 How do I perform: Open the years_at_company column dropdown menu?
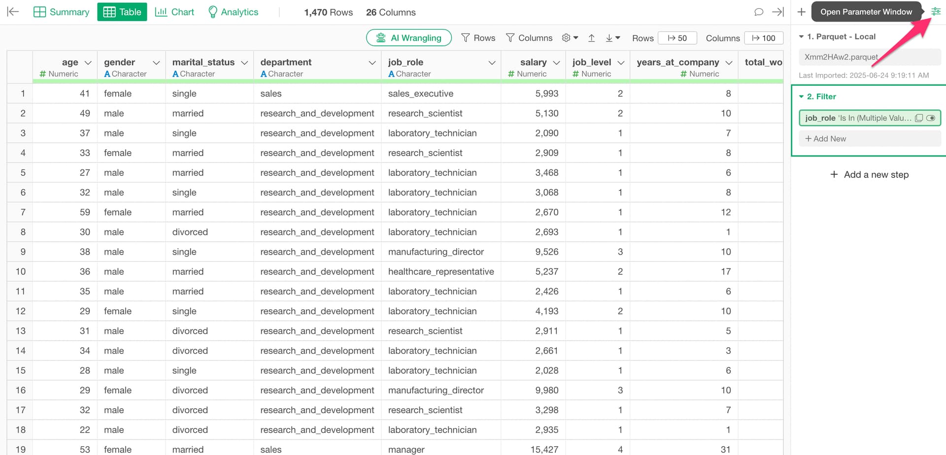click(729, 63)
